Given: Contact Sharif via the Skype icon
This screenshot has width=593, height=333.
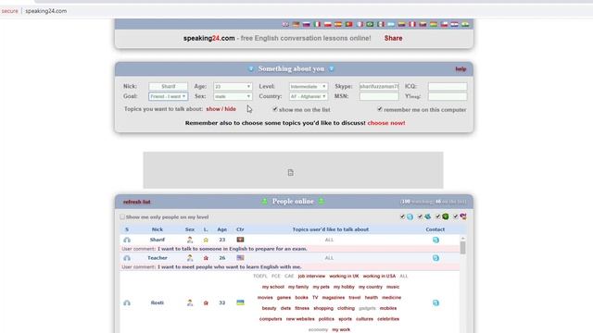Looking at the screenshot, I should click(435, 240).
